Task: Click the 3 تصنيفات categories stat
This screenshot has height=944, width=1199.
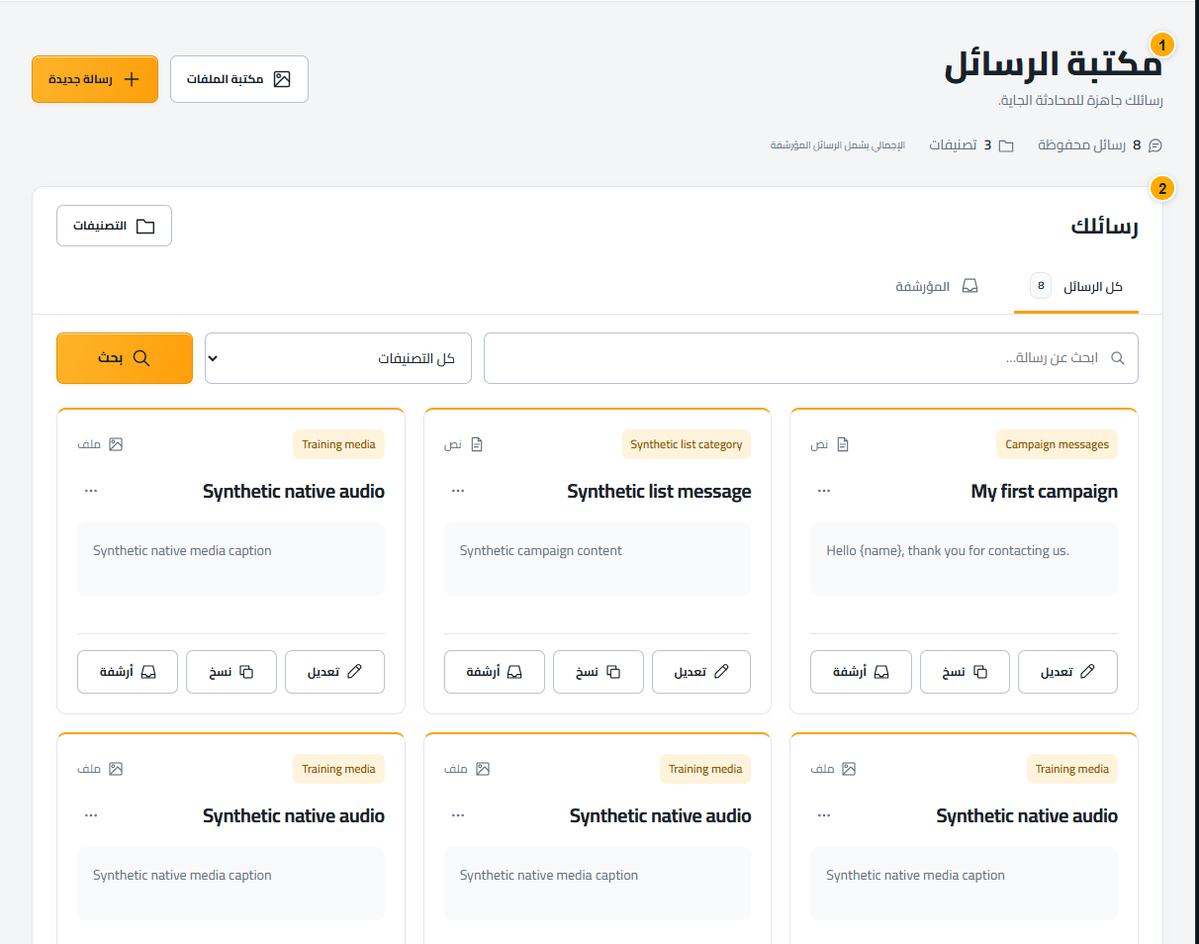Action: (971, 145)
